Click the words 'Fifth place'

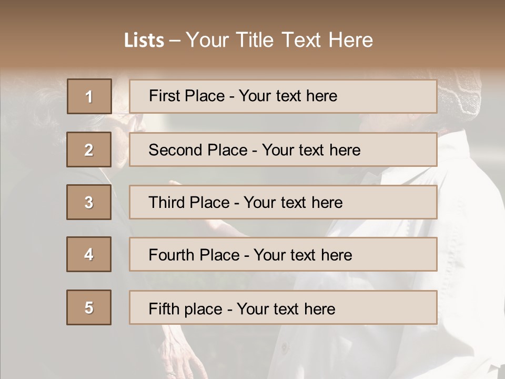click(x=186, y=309)
